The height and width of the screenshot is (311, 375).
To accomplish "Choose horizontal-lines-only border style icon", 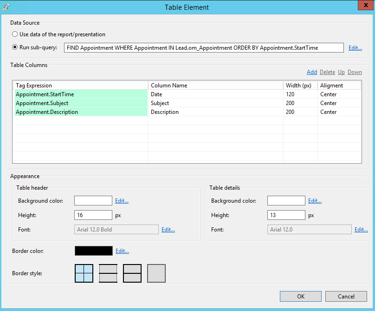I will (x=108, y=273).
